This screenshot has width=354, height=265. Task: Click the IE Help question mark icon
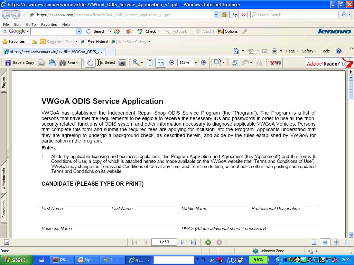point(339,51)
